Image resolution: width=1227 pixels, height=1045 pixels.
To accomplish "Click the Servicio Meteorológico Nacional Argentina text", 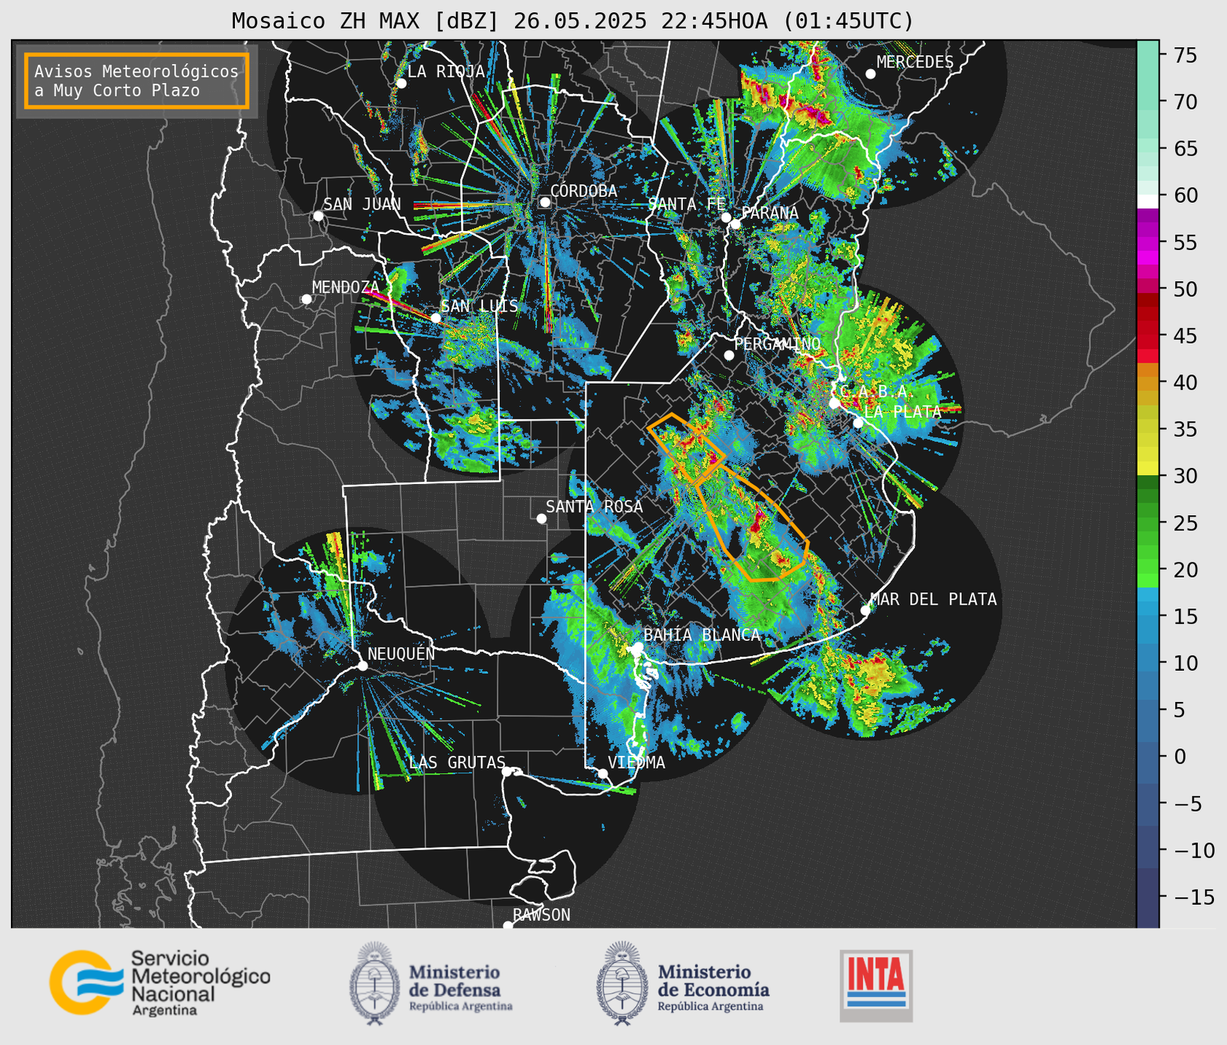I will click(201, 983).
